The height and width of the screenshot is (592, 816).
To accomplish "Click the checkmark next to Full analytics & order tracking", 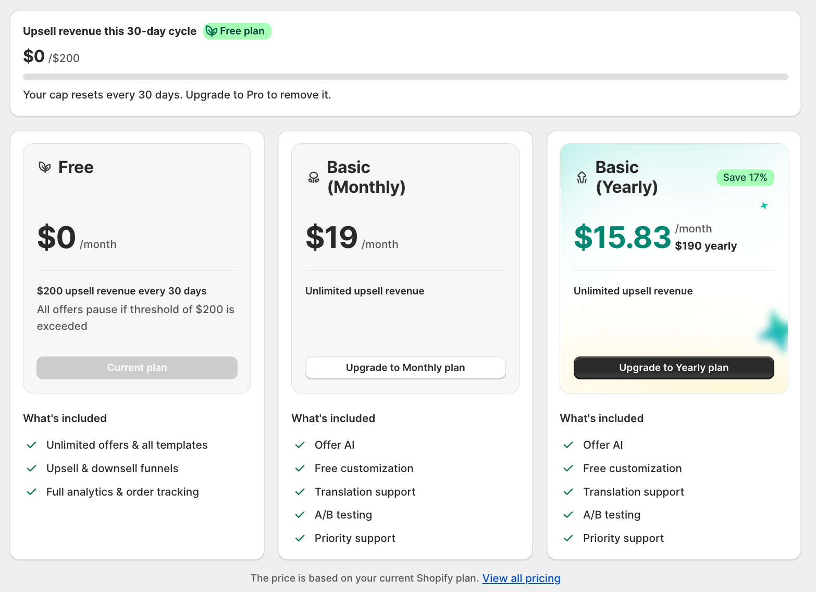I will click(x=32, y=492).
